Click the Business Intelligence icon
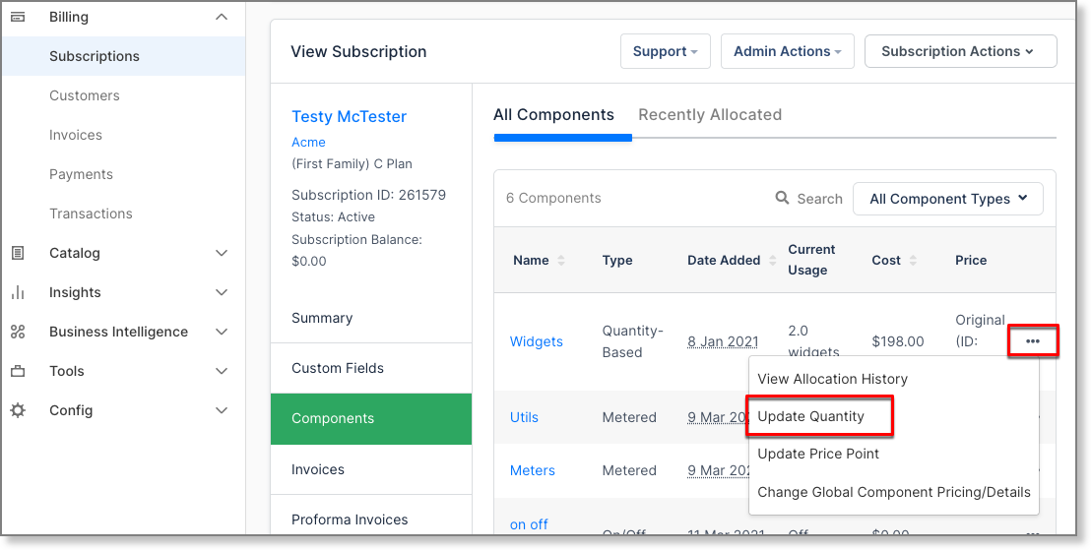Viewport: 1091px width, 550px height. (x=18, y=332)
